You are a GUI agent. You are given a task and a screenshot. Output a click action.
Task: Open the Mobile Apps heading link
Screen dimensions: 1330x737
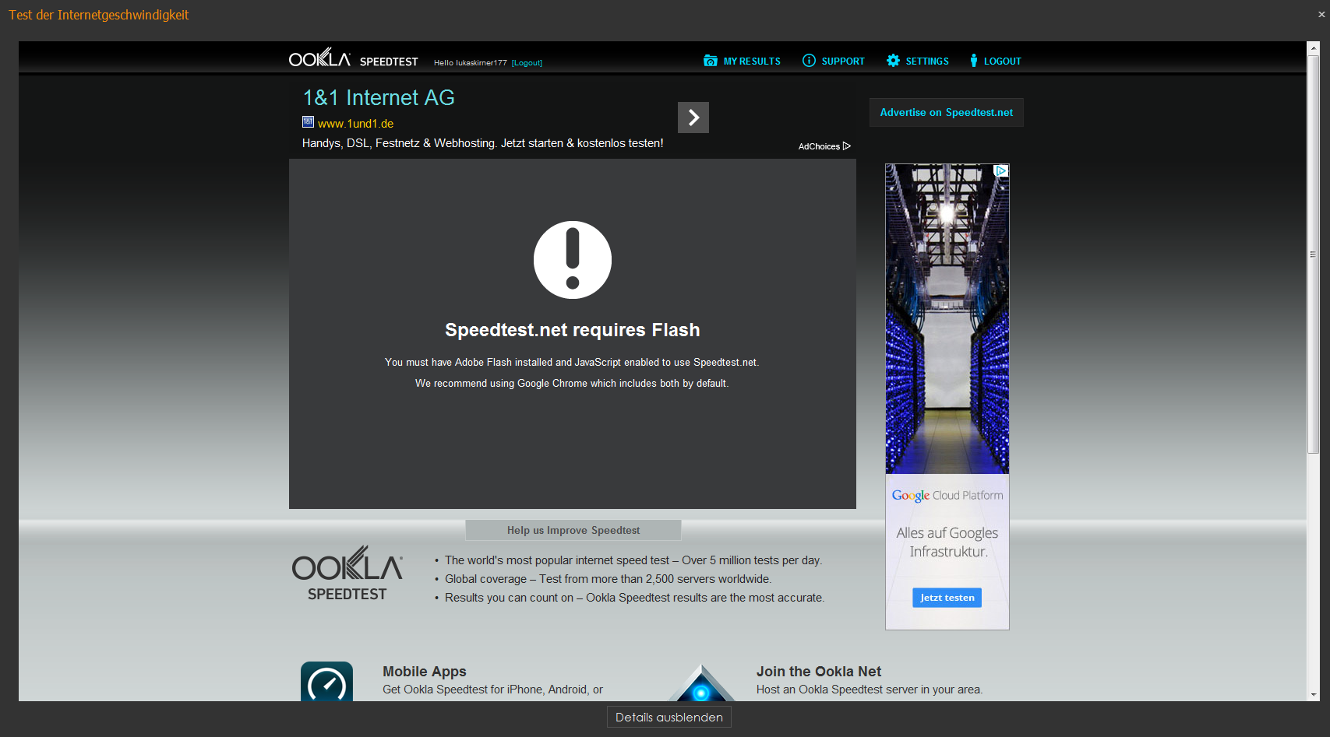click(425, 672)
